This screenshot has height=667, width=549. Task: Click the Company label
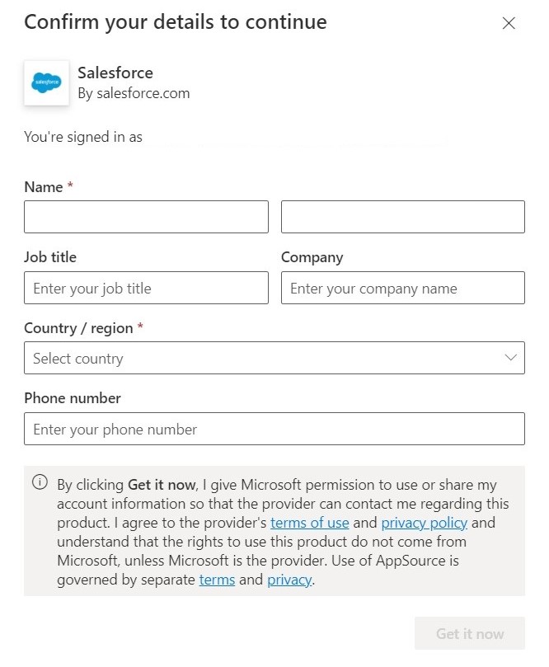tap(312, 257)
